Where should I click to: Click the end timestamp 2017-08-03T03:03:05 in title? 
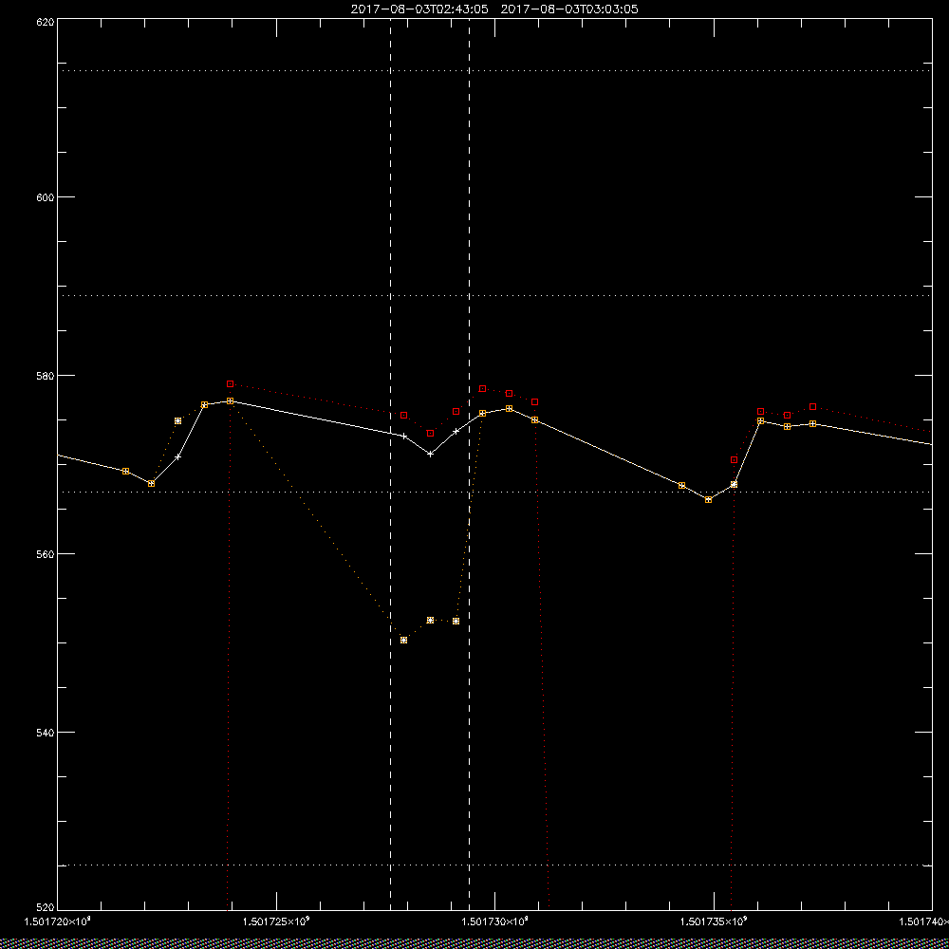[569, 9]
